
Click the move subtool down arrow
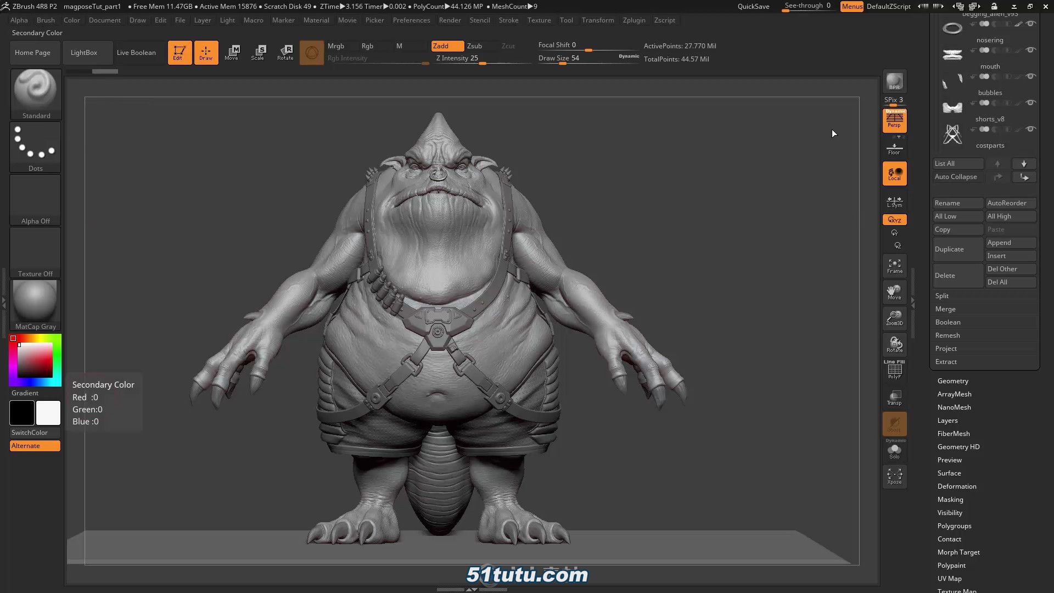point(1024,164)
